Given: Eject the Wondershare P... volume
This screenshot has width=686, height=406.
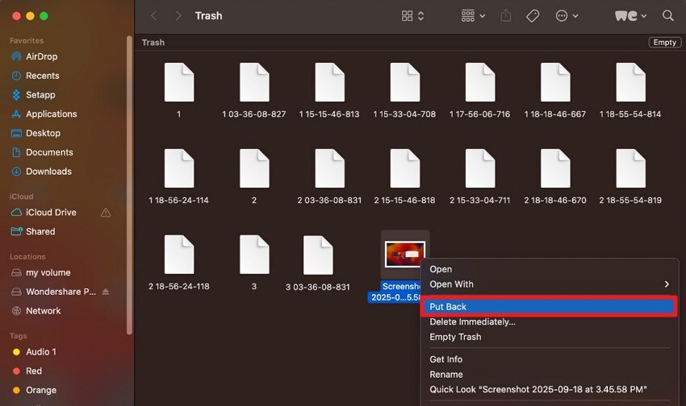Looking at the screenshot, I should pyautogui.click(x=106, y=292).
